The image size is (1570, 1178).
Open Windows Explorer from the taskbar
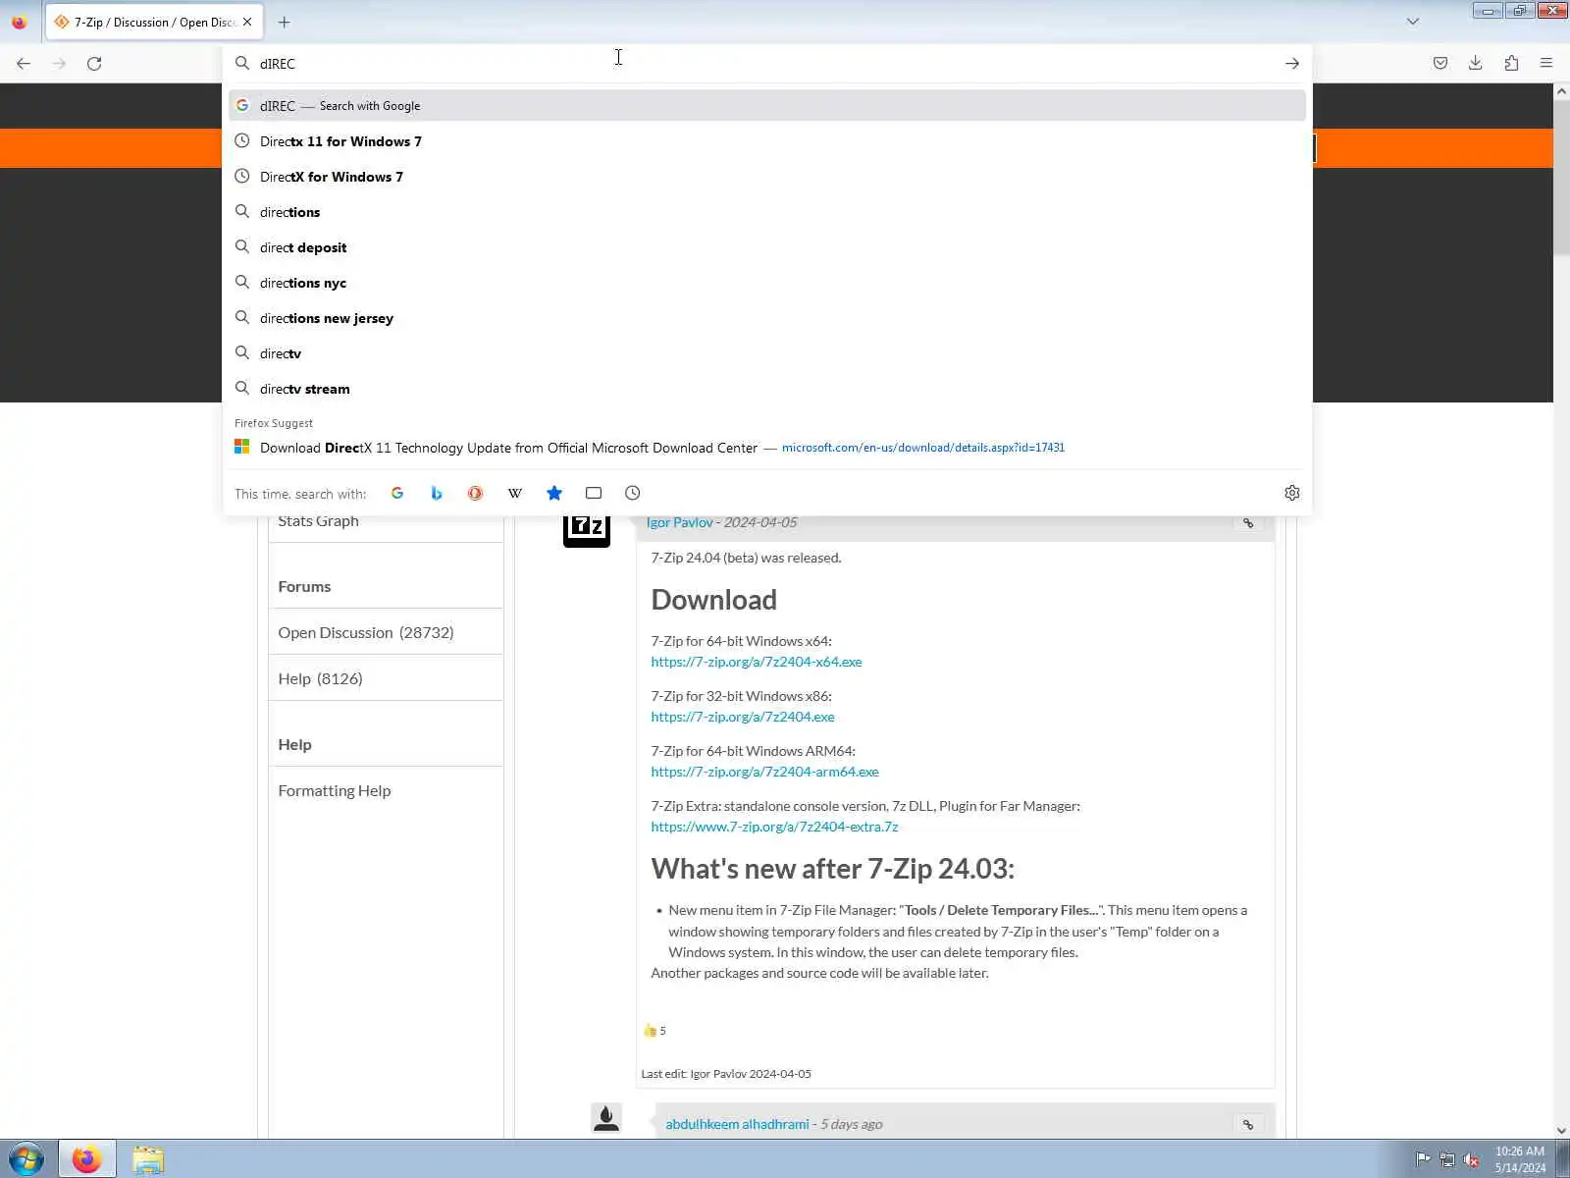click(148, 1159)
